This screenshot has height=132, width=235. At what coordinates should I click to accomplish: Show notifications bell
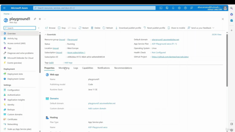point(173,8)
